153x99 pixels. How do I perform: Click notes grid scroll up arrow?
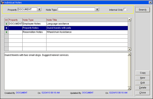point(129,20)
